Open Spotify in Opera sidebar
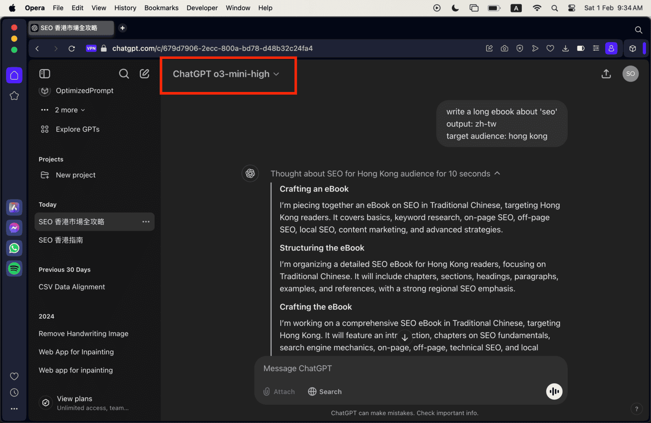The width and height of the screenshot is (651, 423). point(14,268)
